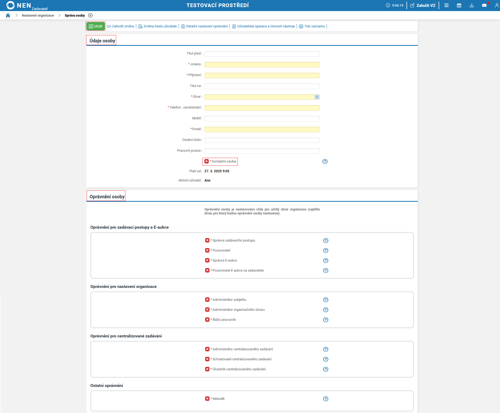The width and height of the screenshot is (500, 413).
Task: Go to the home icon in the breadcrumb
Action: coord(8,15)
